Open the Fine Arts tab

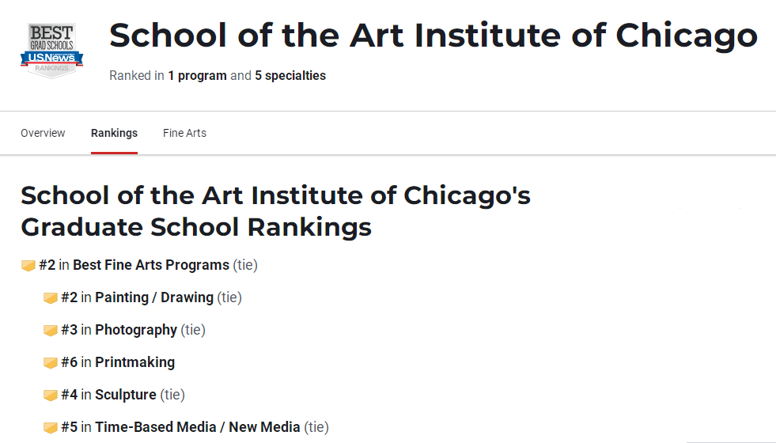point(184,133)
